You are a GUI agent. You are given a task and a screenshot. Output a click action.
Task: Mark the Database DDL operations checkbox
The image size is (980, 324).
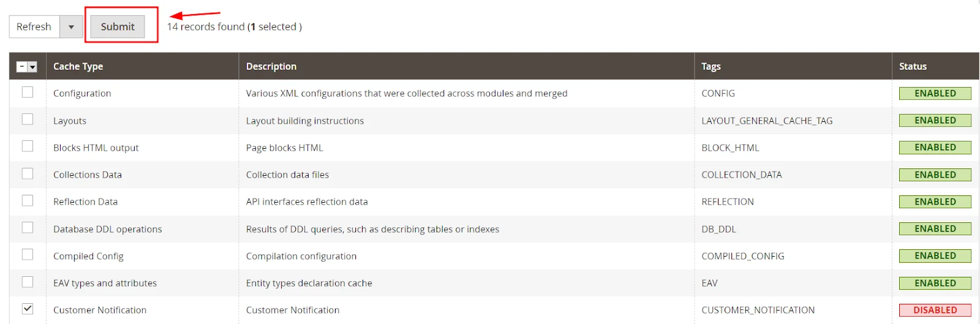click(28, 228)
